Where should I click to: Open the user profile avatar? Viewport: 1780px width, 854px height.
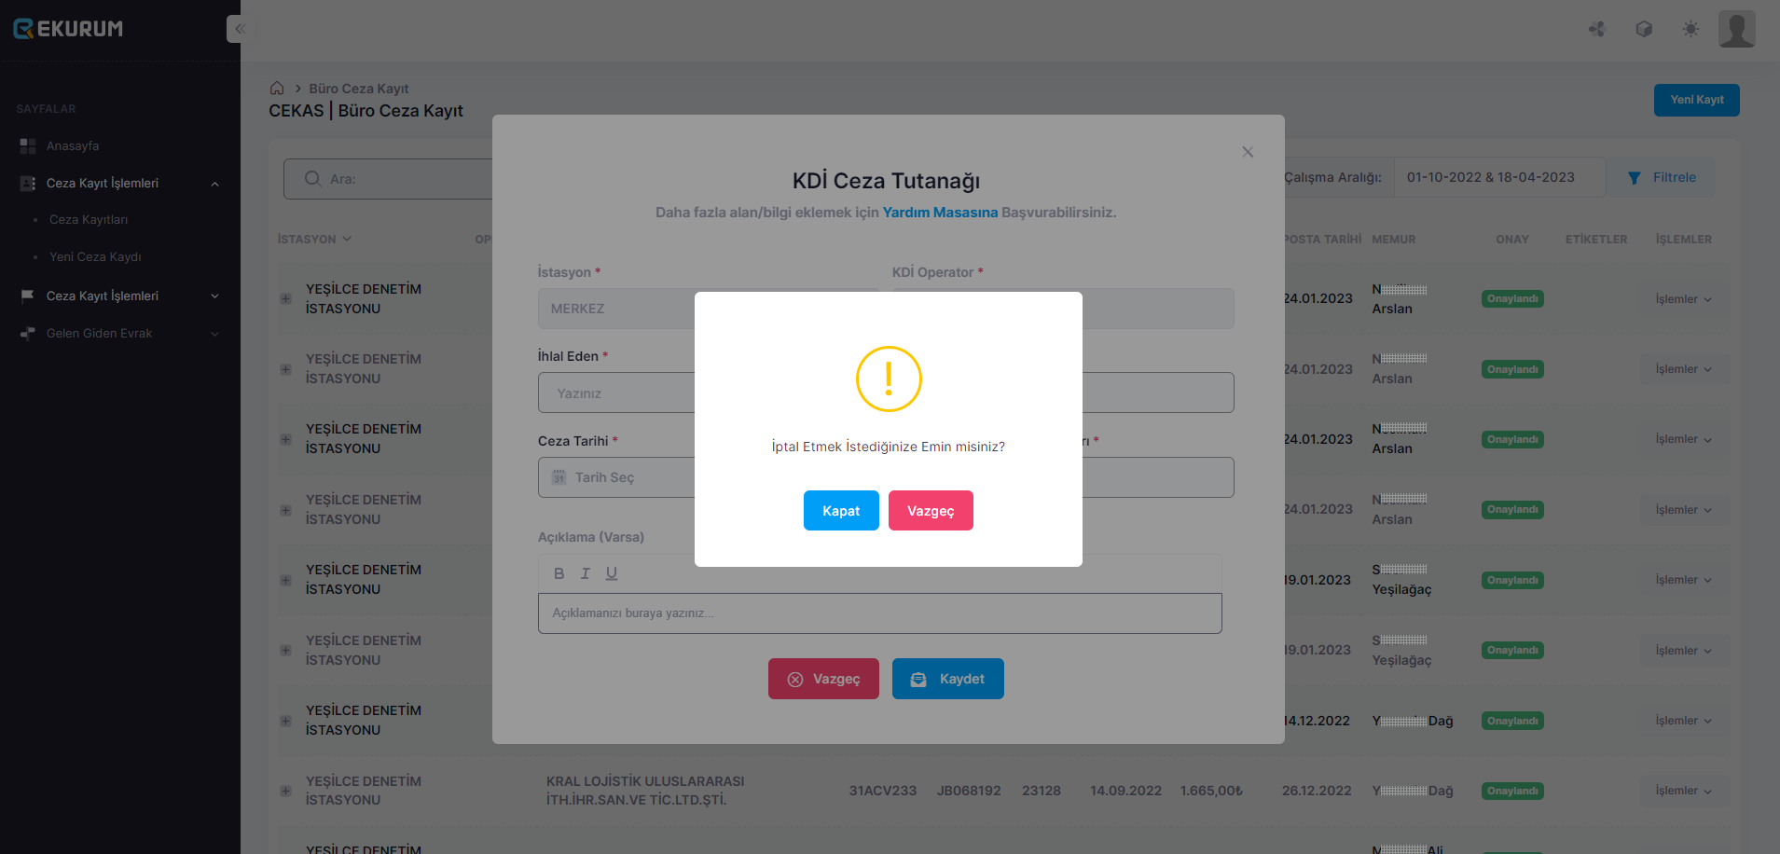point(1736,29)
